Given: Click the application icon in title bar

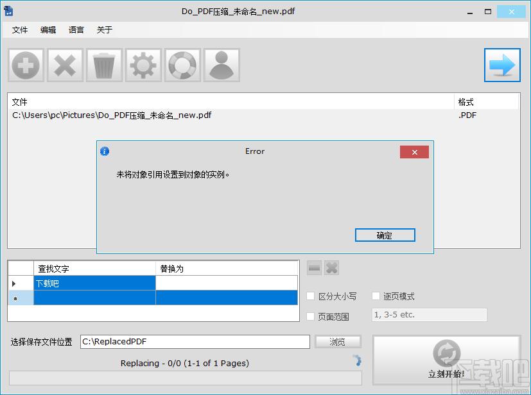Looking at the screenshot, I should [x=8, y=11].
